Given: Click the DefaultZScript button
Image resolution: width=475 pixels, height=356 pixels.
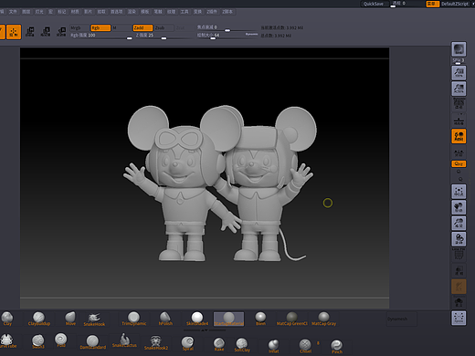Looking at the screenshot, I should click(x=456, y=4).
